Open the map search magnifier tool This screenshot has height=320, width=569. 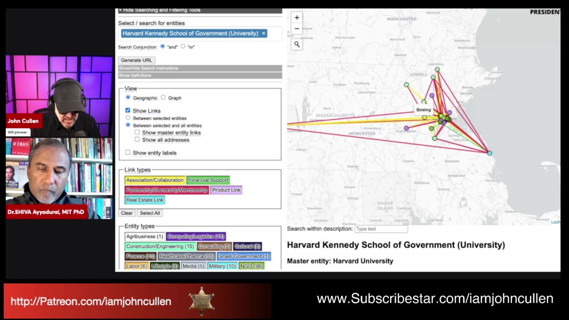[x=297, y=44]
